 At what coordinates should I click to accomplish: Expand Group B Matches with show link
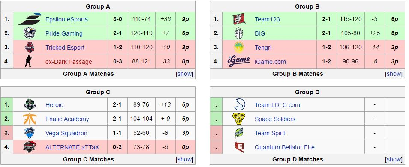(394, 74)
